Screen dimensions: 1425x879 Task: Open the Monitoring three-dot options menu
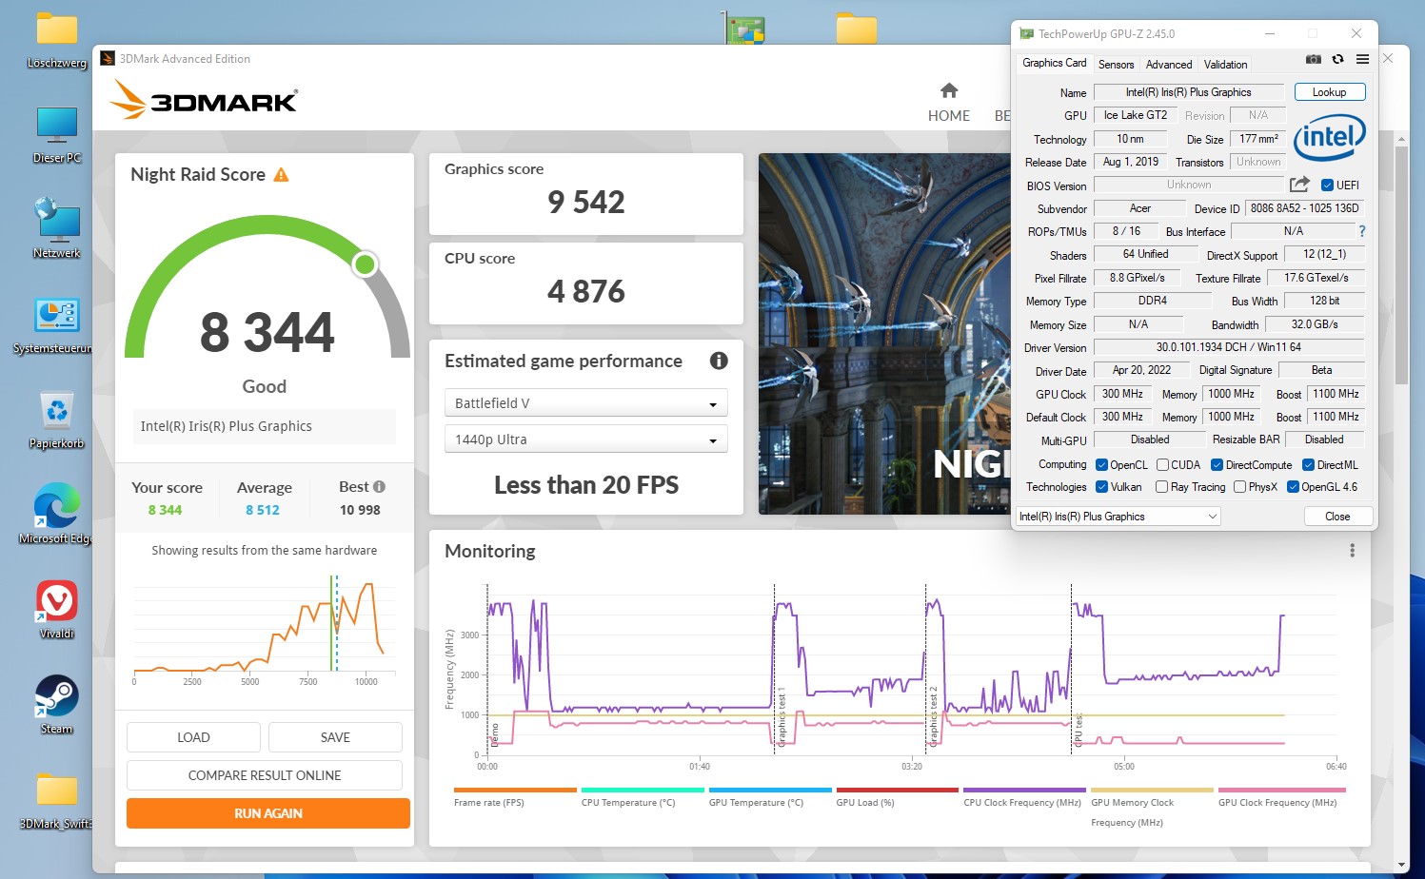(x=1352, y=551)
